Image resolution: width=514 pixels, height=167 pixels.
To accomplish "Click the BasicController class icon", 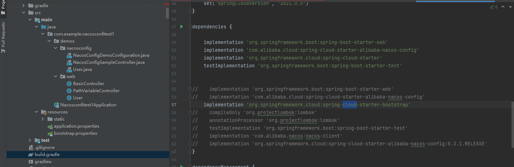I will click(69, 84).
